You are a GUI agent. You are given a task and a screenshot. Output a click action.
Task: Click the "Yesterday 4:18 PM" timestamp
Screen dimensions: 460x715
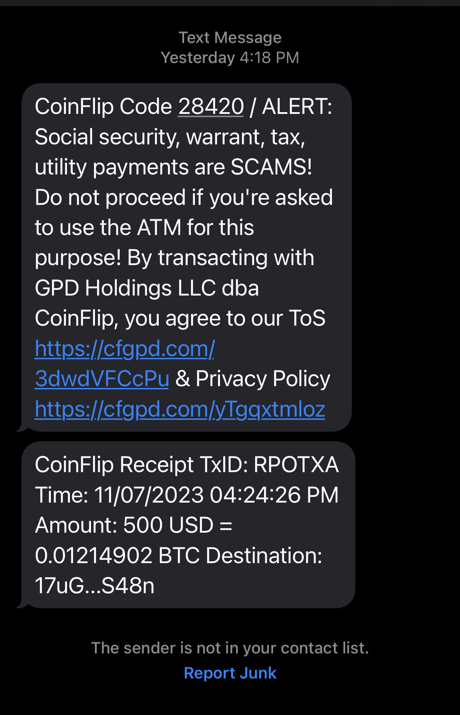230,58
